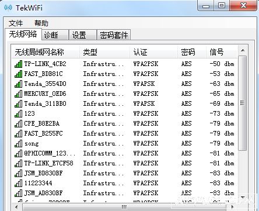Viewport: 259px width, 211px height.
Task: Open the 密码套件 tab
Action: click(x=114, y=35)
